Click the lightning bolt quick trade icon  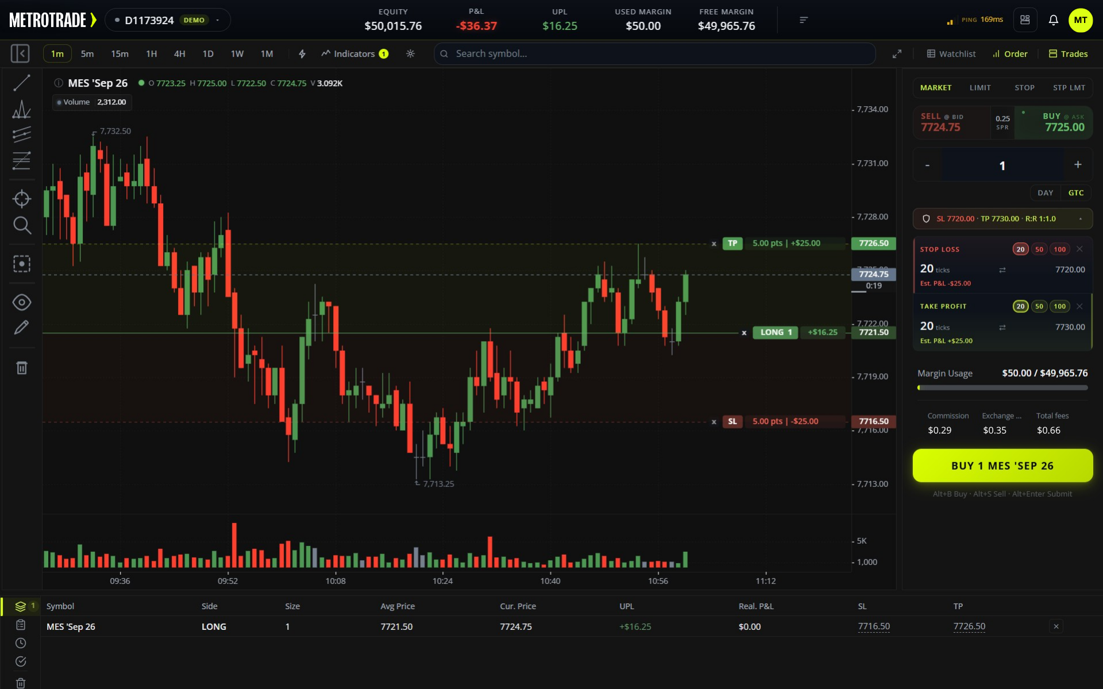[302, 53]
